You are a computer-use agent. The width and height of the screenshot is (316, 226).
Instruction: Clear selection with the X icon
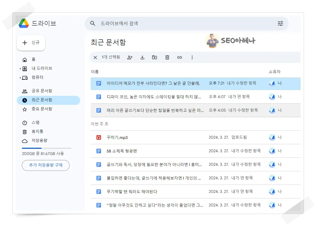point(95,57)
